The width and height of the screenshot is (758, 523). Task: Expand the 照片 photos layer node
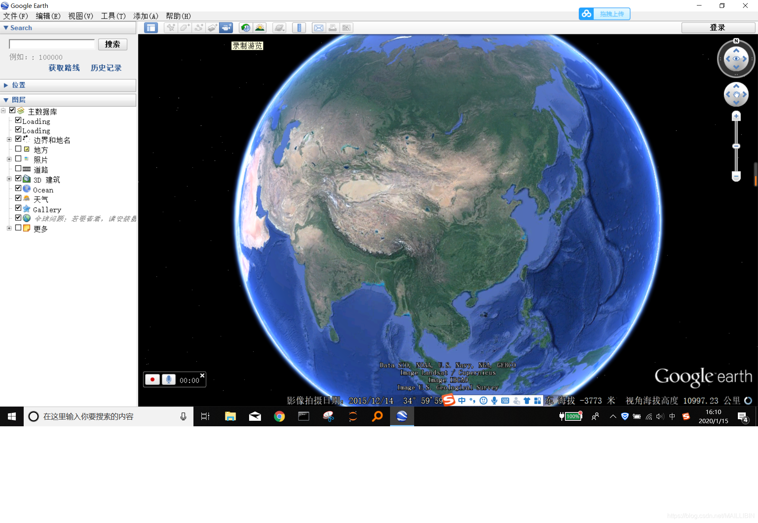click(9, 158)
